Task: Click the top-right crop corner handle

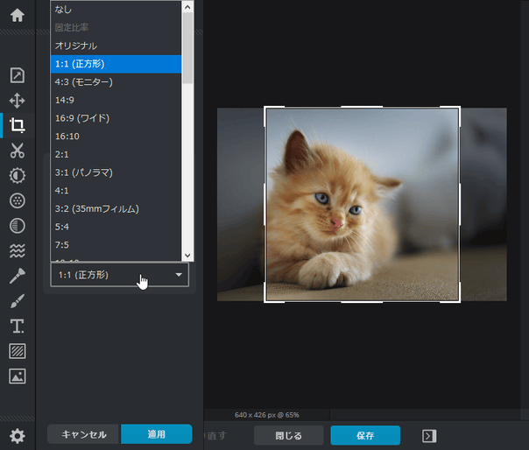Action: (459, 108)
